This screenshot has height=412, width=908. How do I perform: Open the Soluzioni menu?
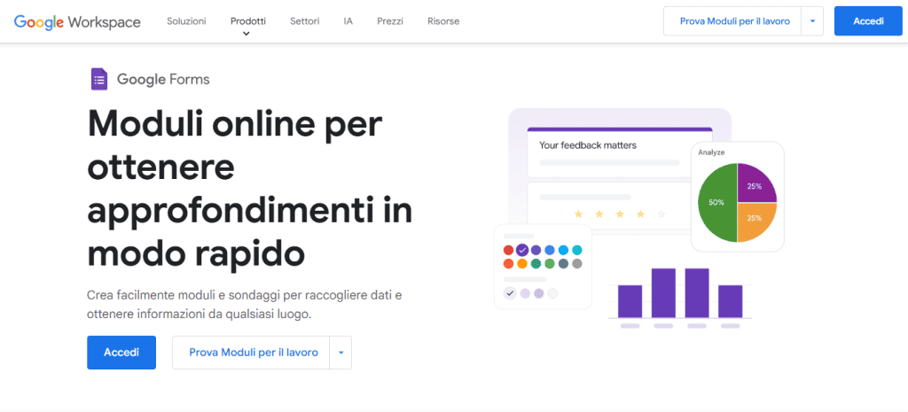click(186, 21)
